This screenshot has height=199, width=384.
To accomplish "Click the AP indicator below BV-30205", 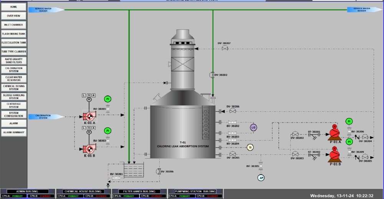I will (261, 177).
